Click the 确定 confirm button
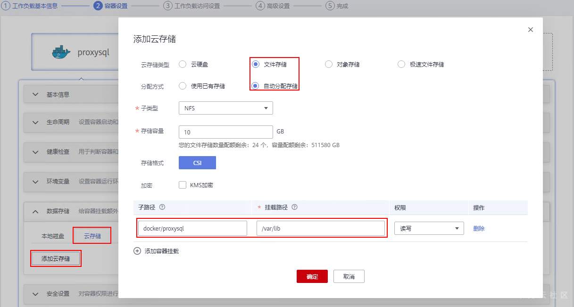The height and width of the screenshot is (307, 574). [x=312, y=276]
